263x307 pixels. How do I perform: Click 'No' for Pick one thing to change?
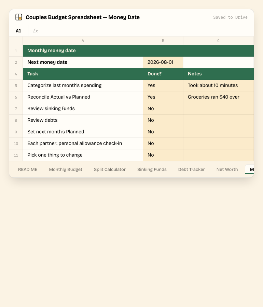[163, 155]
